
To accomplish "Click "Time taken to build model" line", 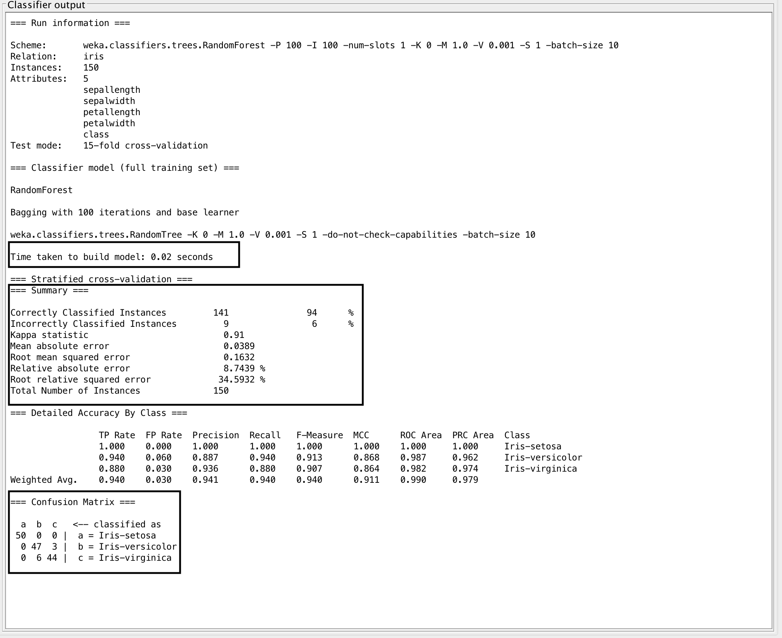I will (x=111, y=257).
